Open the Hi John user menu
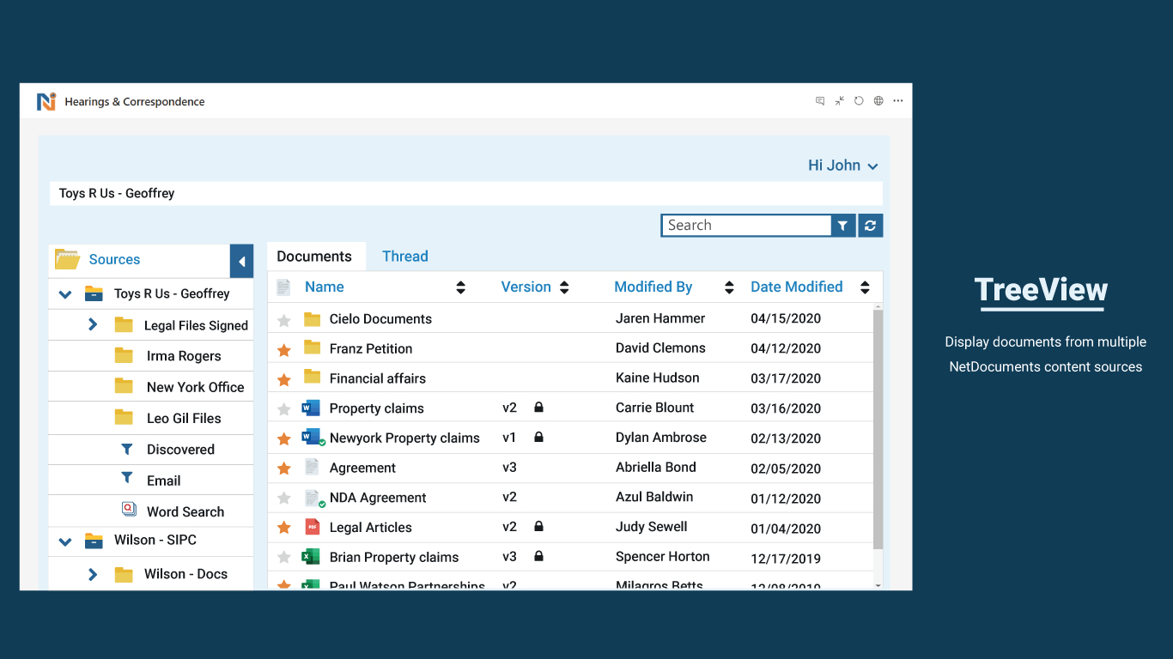Screen dimensions: 1173x659 point(842,165)
